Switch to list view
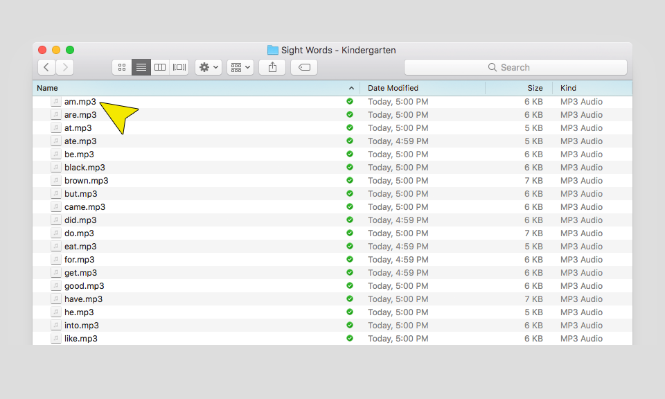 [141, 67]
